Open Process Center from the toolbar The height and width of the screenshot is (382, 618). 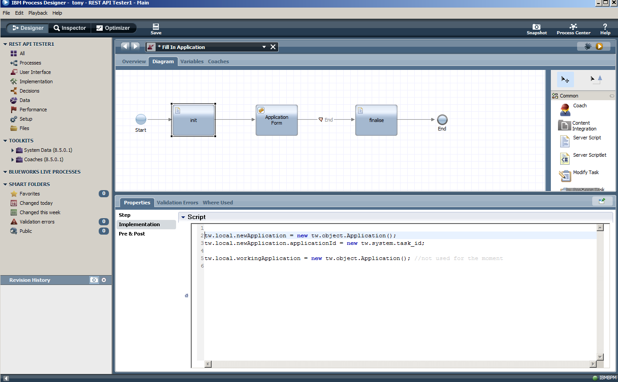point(574,29)
